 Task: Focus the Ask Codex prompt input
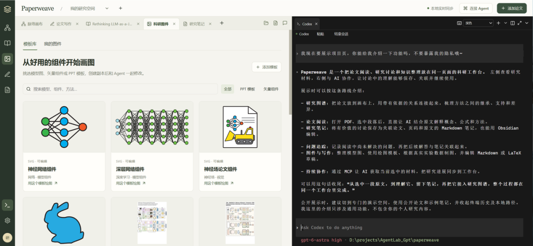pyautogui.click(x=409, y=228)
